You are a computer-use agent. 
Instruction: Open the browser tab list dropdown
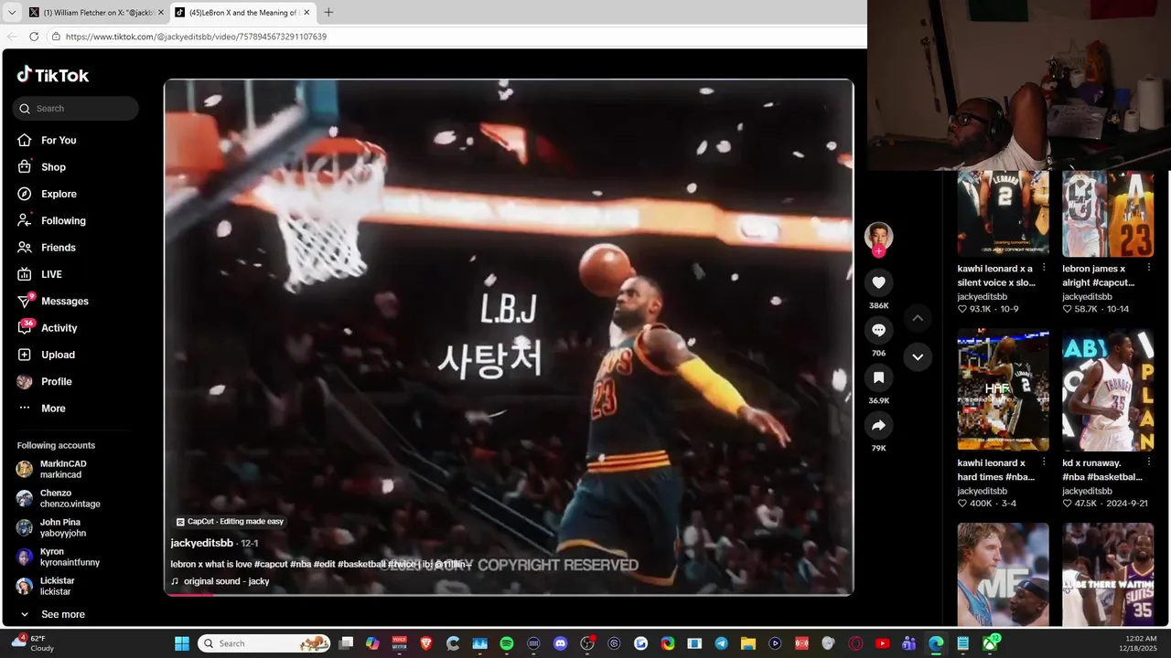coord(12,13)
